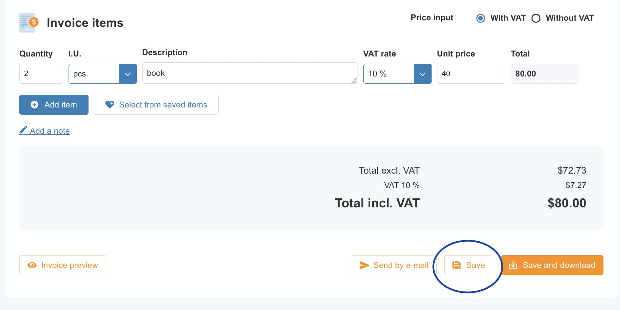Click the plus icon in Add item button
Viewport: 620px width, 310px height.
(x=34, y=105)
